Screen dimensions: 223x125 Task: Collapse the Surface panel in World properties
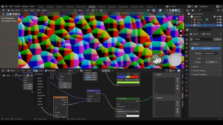coord(192,44)
